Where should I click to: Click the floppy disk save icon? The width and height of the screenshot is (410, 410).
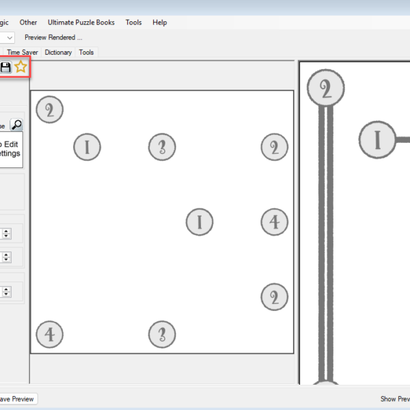click(x=6, y=67)
